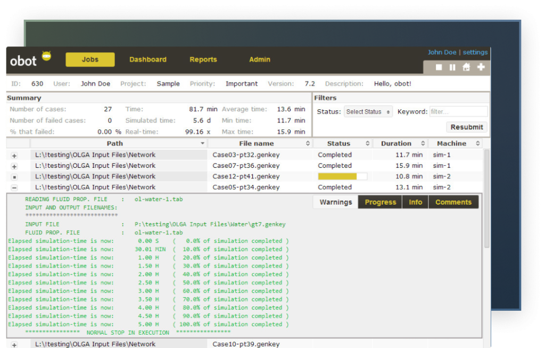The width and height of the screenshot is (545, 348).
Task: Sort by Machine column arrows
Action: click(x=477, y=144)
